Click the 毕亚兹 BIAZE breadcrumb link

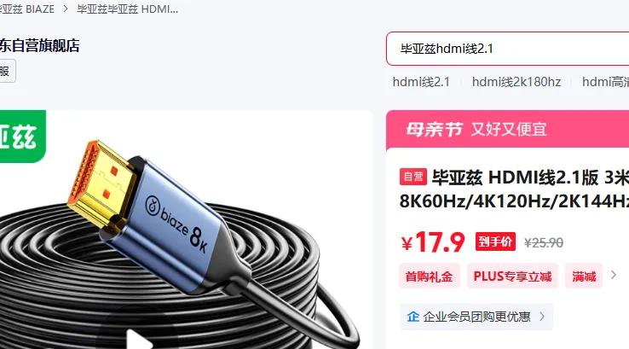tap(26, 9)
